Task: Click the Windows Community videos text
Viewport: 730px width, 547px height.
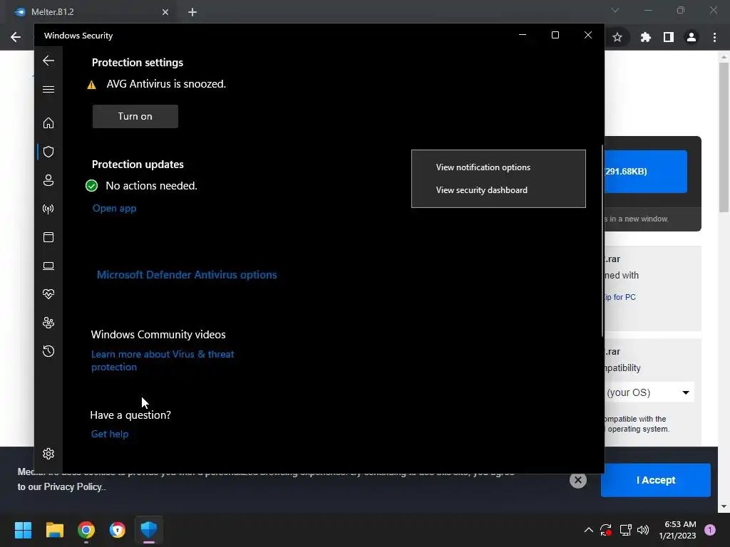Action: click(158, 335)
